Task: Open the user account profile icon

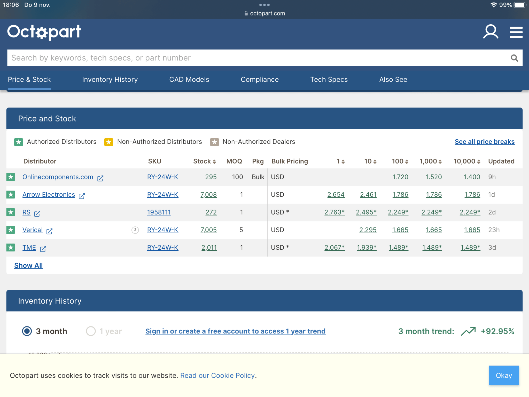Action: point(491,32)
